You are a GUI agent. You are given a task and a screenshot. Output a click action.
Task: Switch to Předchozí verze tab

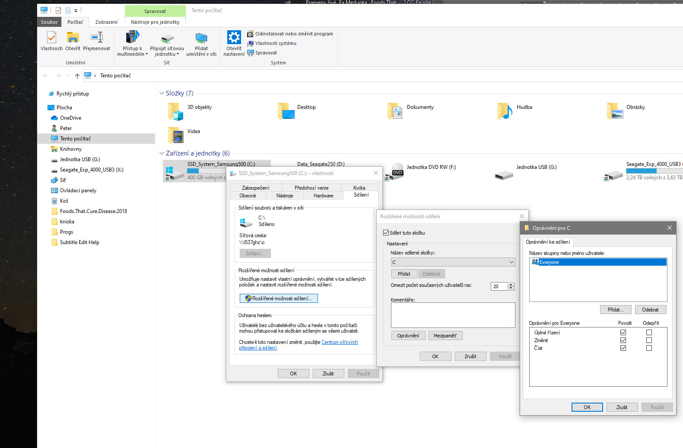pyautogui.click(x=311, y=188)
